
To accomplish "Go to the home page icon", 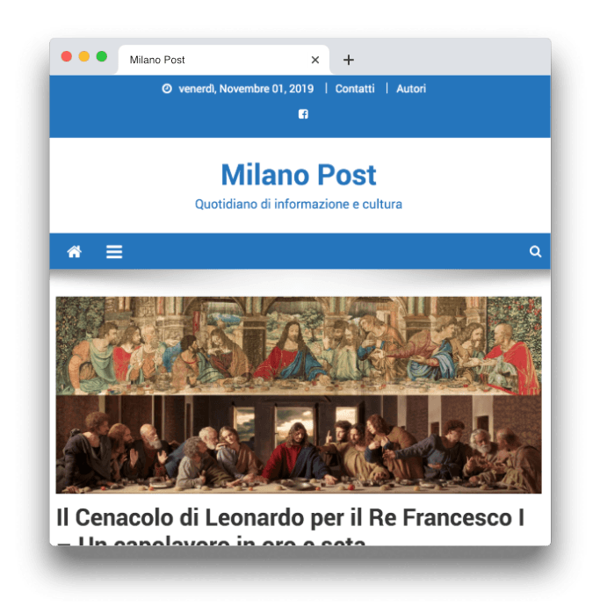I will pos(74,251).
